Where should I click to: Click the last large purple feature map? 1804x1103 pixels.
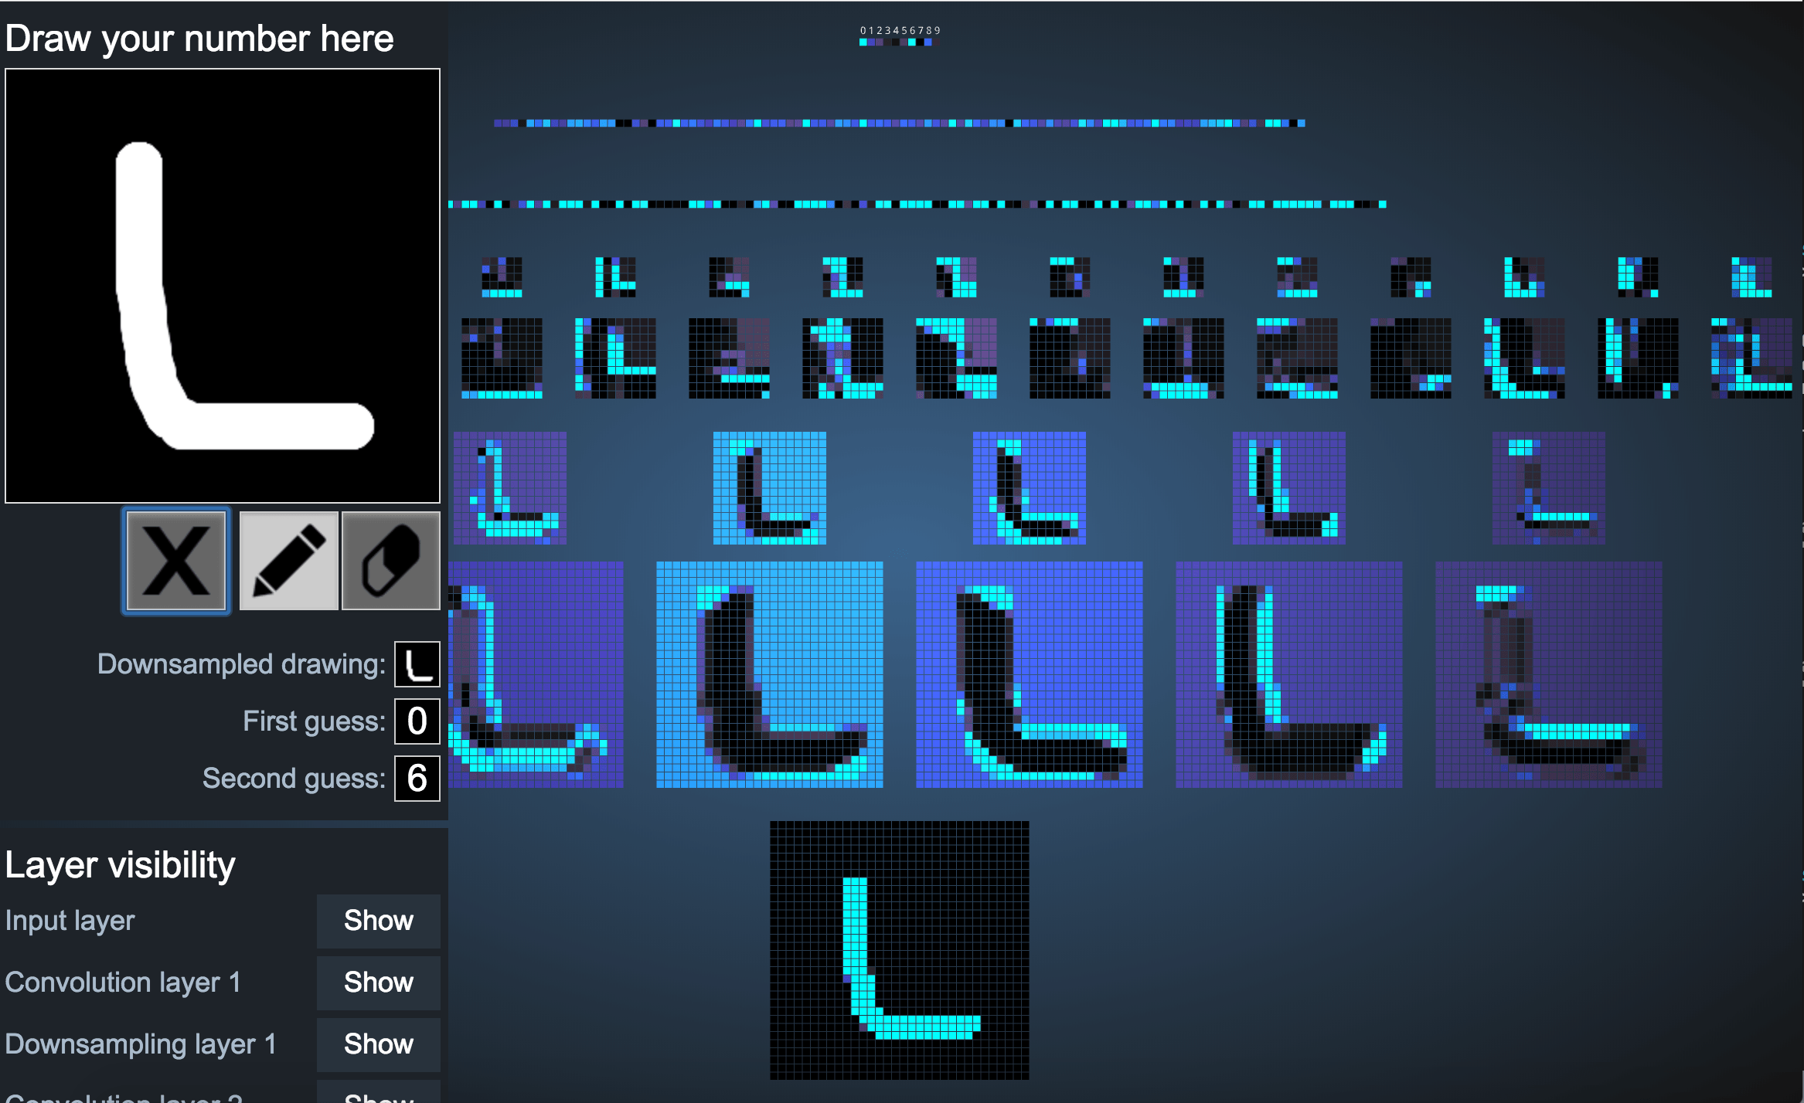(x=1548, y=674)
